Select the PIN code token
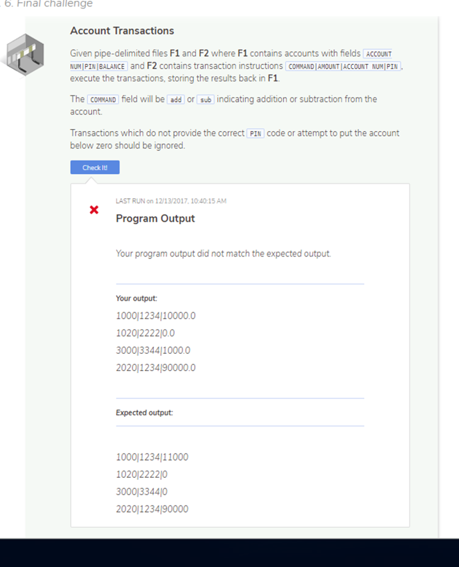Viewport: 459px width, 567px height. pos(255,133)
